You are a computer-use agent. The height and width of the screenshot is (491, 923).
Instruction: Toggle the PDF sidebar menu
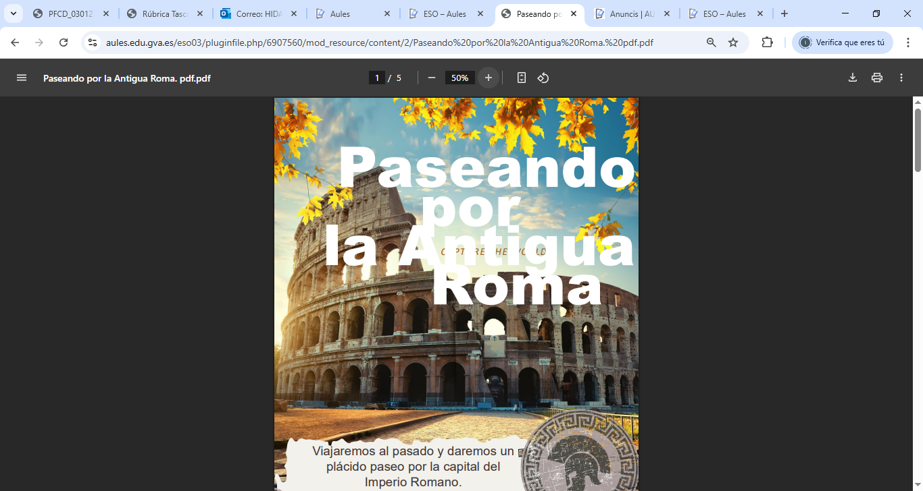tap(22, 78)
